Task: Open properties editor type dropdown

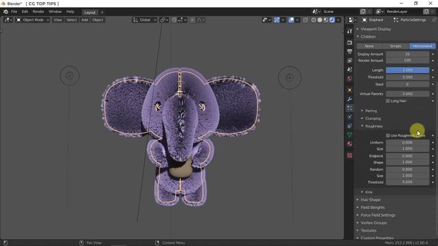Action: [353, 20]
